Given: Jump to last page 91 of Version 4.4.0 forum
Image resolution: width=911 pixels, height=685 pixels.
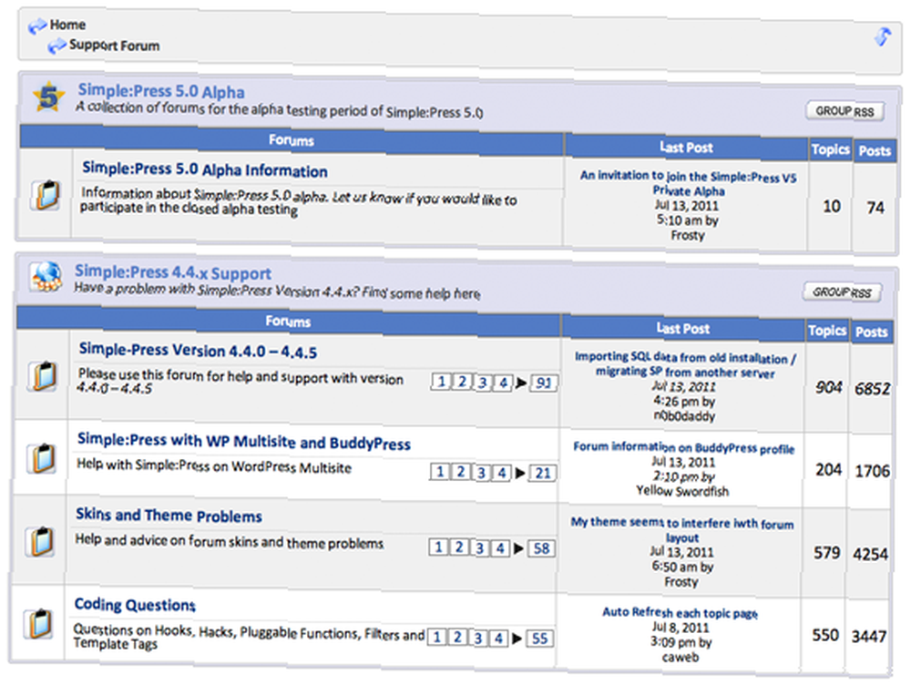Looking at the screenshot, I should point(543,383).
